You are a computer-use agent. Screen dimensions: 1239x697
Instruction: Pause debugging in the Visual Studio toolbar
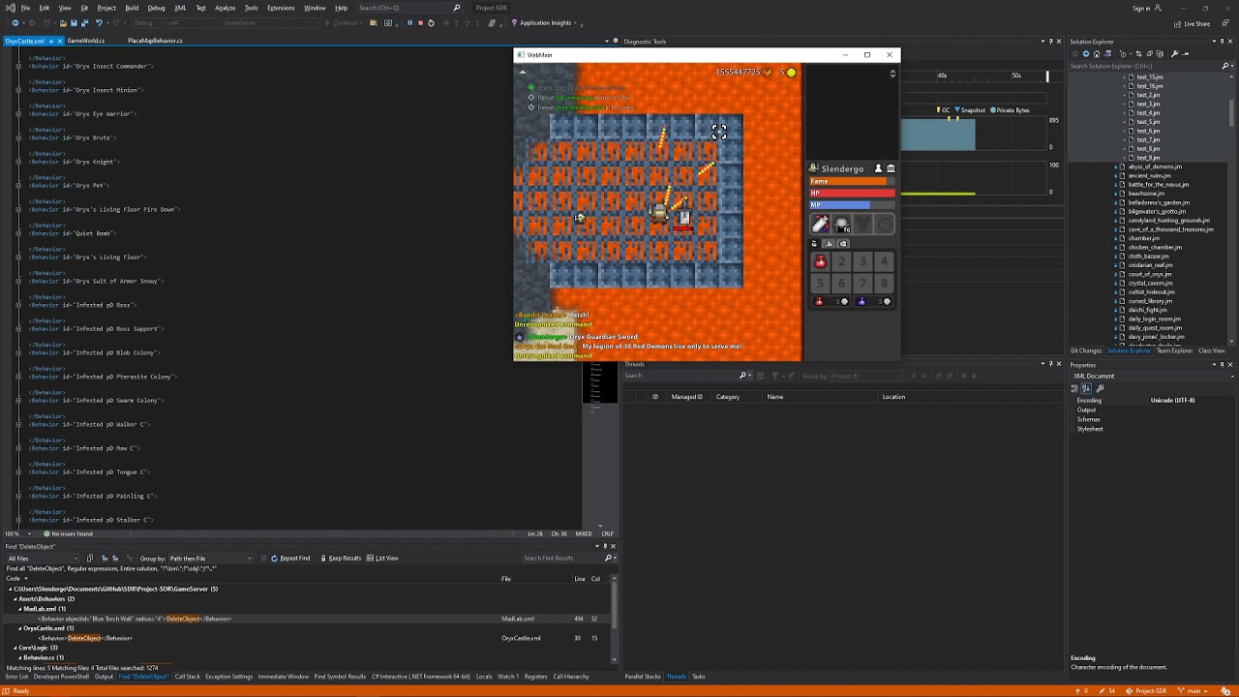[409, 23]
